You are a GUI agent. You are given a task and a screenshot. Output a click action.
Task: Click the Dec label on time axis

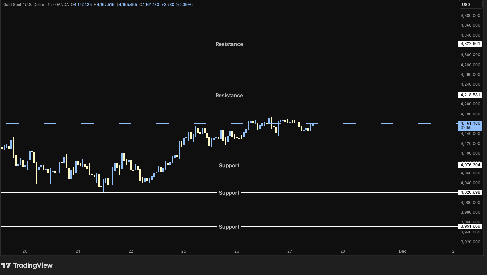coord(402,251)
